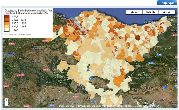This screenshot has width=179, height=110.
Task: Click the lightest <13,7 legend swatch
Action: 7,30
